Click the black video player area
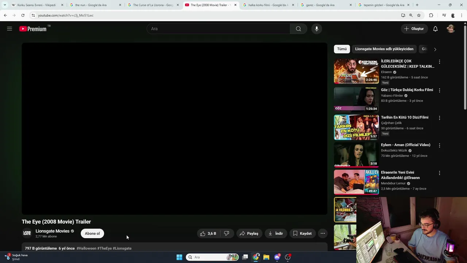The height and width of the screenshot is (263, 467). pyautogui.click(x=174, y=129)
